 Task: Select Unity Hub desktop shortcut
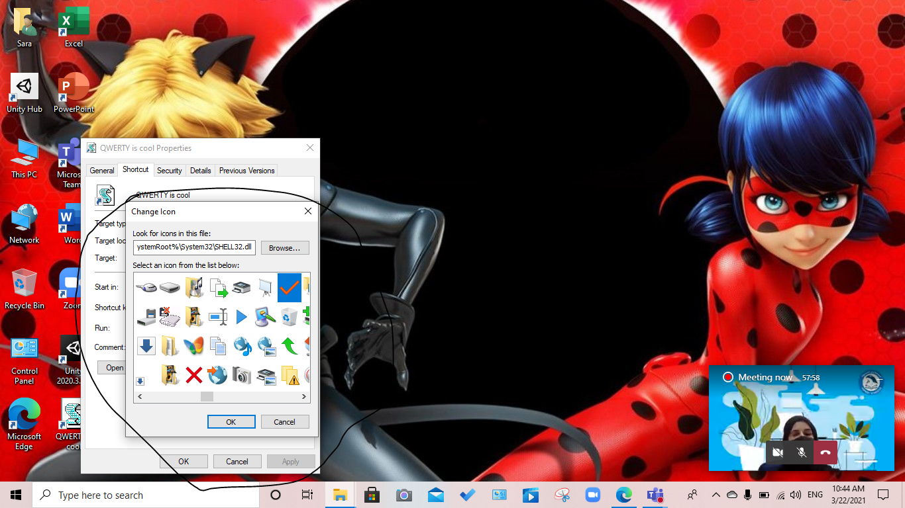tap(25, 93)
